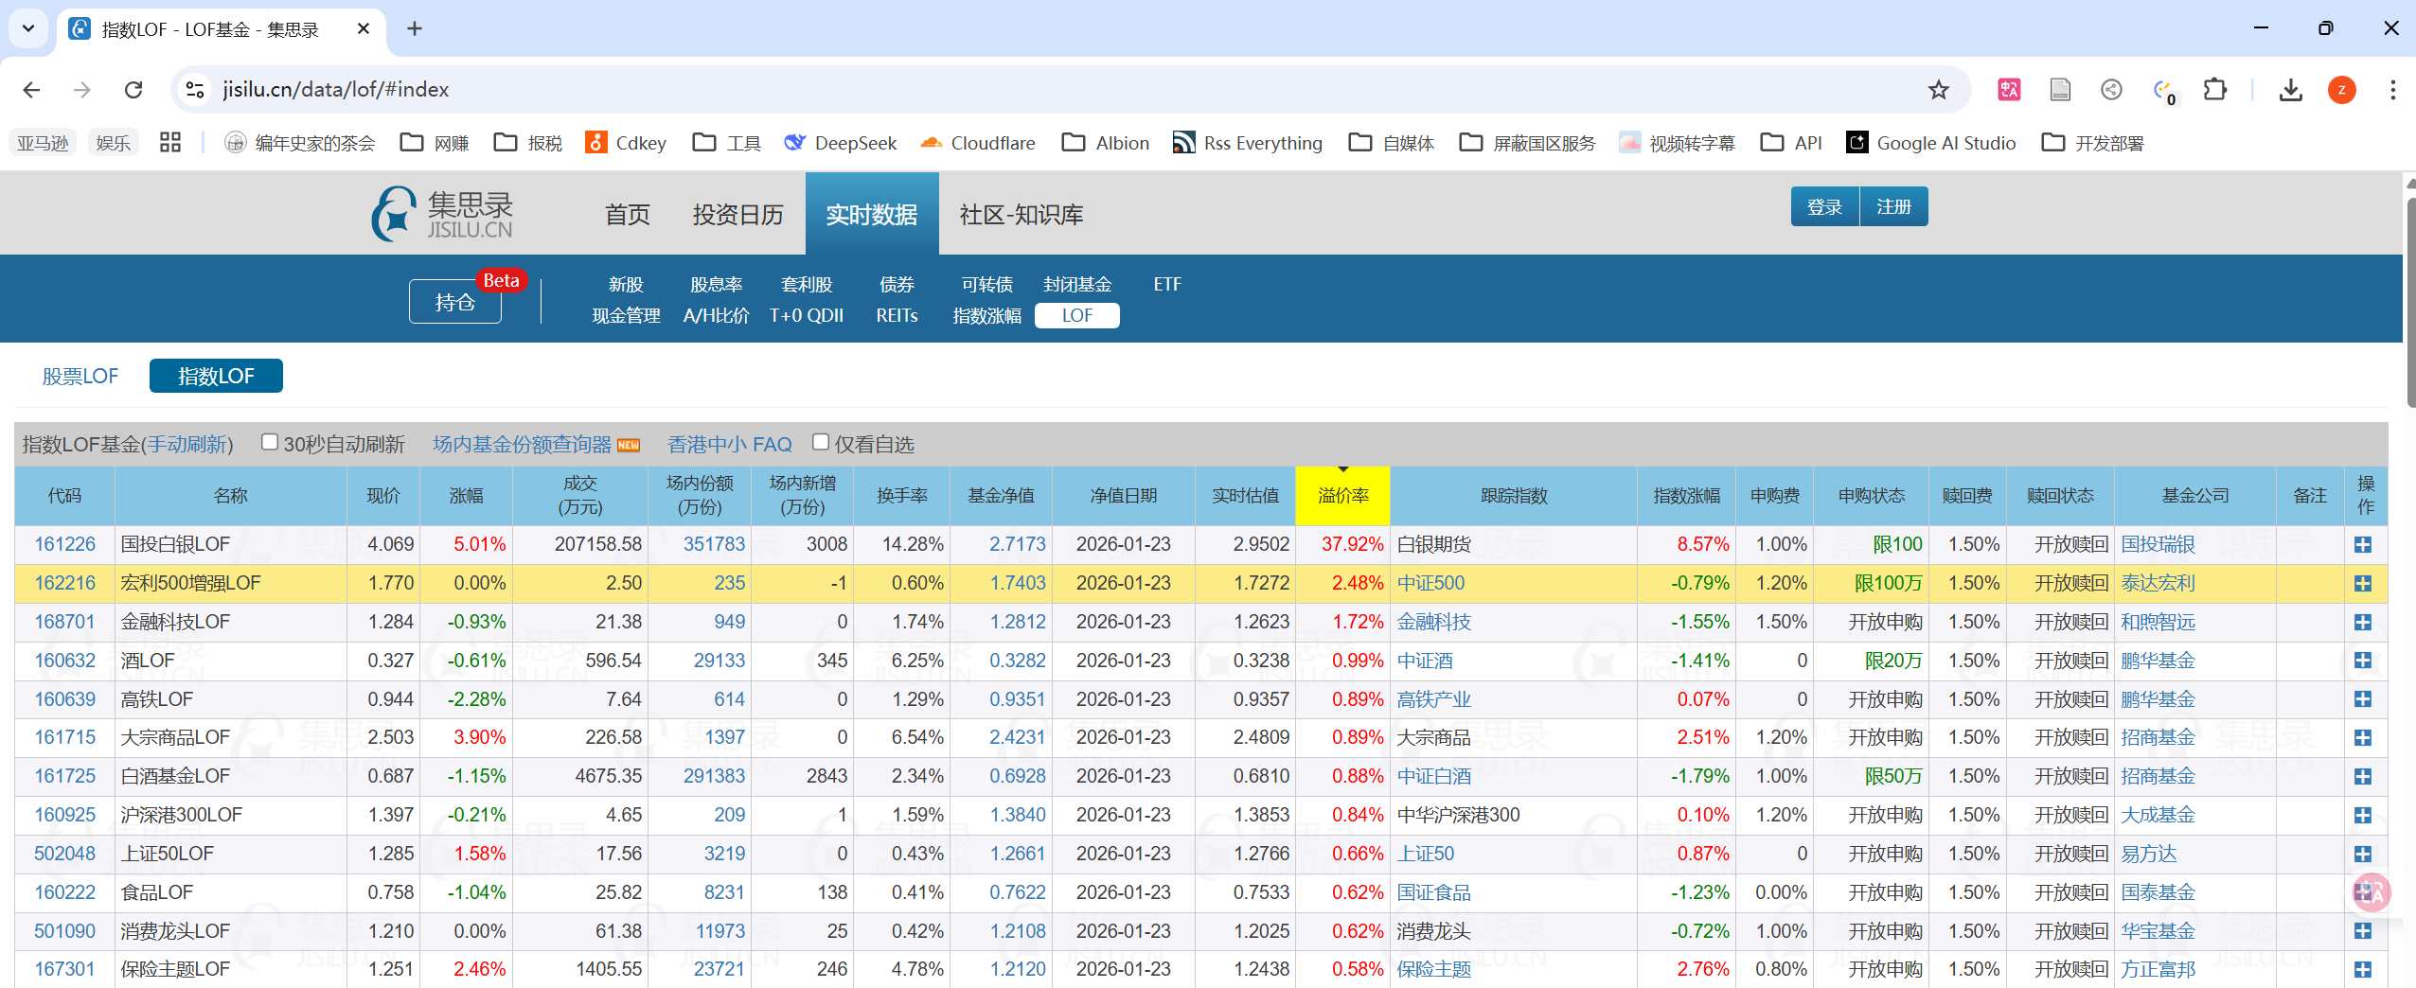The image size is (2416, 988).
Task: Add 宏利500增强LOF using its plus icon
Action: tap(2362, 584)
